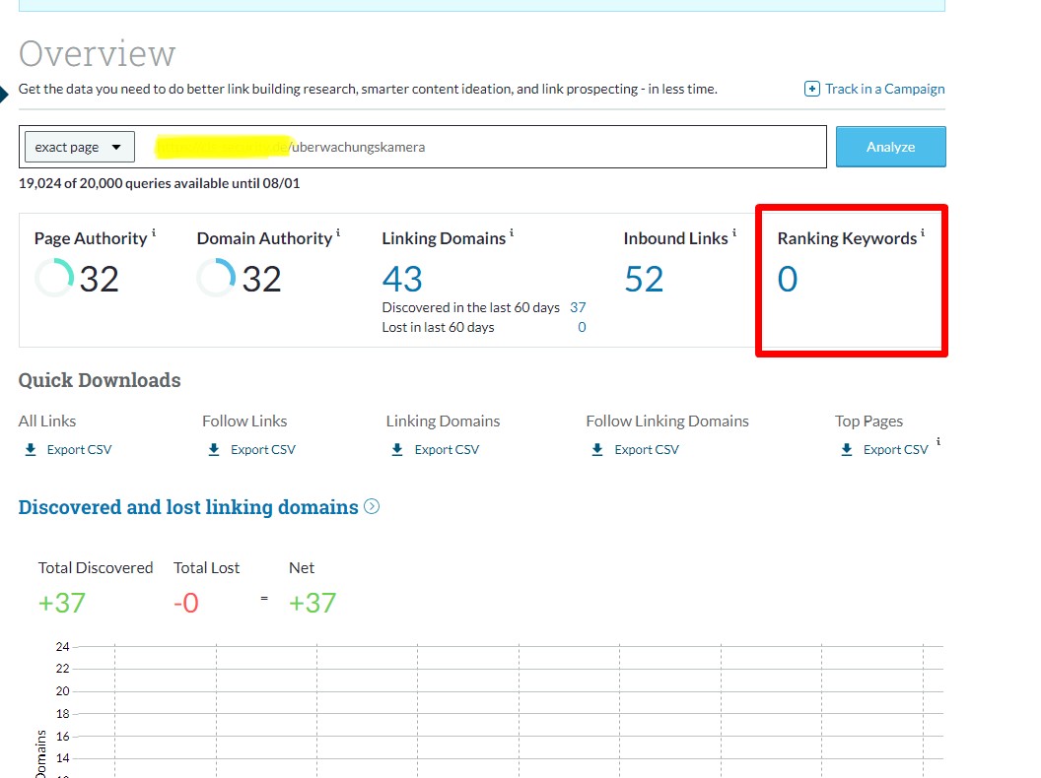Click 0 lost in last 60 days
The image size is (1041, 778).
pos(582,327)
